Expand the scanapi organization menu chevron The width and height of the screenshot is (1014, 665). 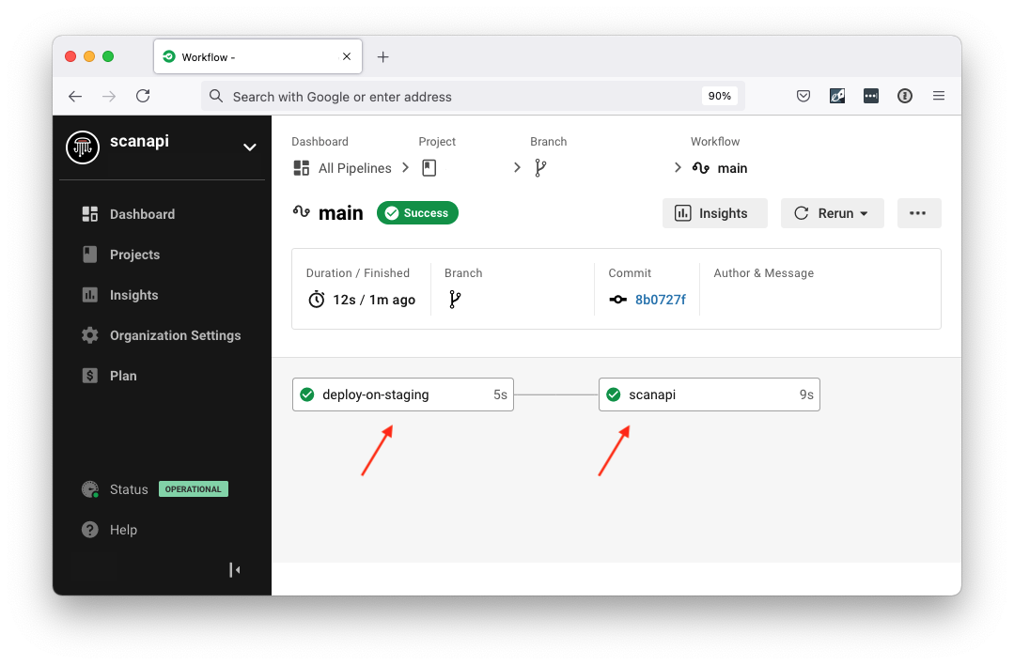pyautogui.click(x=249, y=147)
